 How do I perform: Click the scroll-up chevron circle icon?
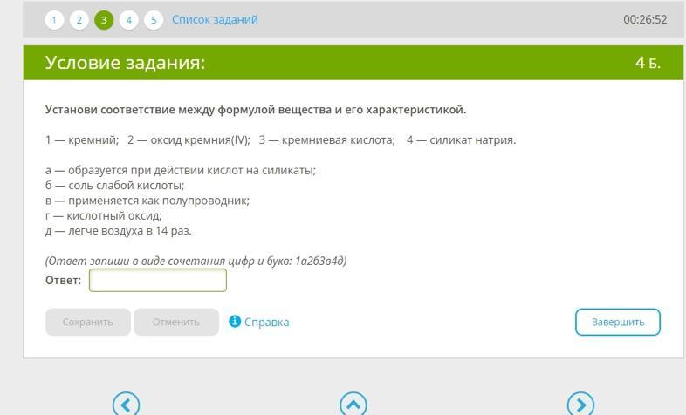tap(353, 404)
